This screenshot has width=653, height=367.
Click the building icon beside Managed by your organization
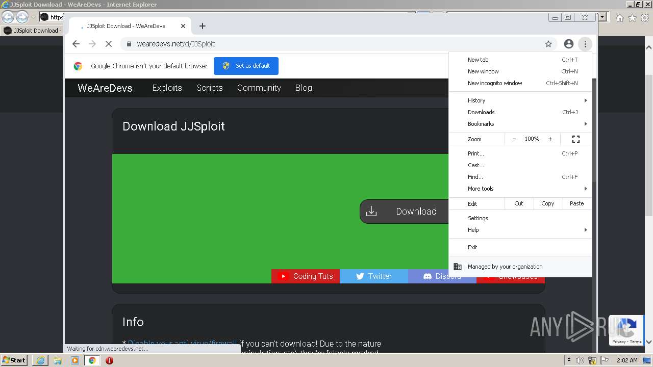point(458,267)
